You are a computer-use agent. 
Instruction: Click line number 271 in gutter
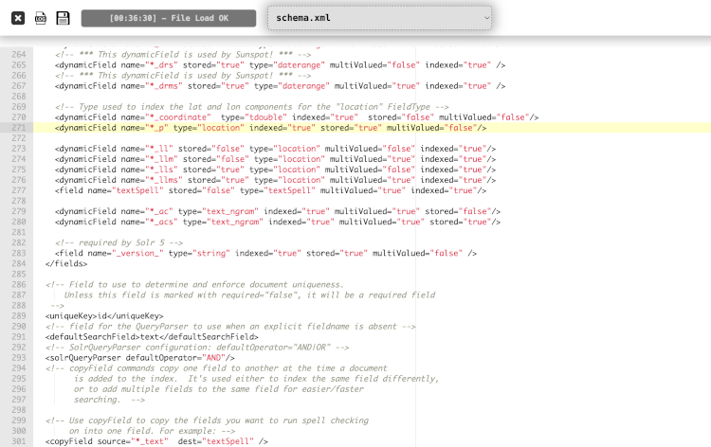pos(19,127)
